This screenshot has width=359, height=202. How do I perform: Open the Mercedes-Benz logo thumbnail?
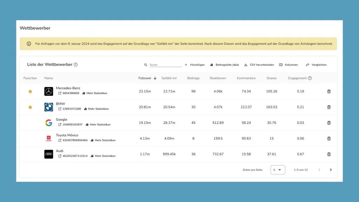click(x=48, y=92)
